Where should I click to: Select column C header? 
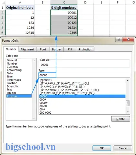64,3
